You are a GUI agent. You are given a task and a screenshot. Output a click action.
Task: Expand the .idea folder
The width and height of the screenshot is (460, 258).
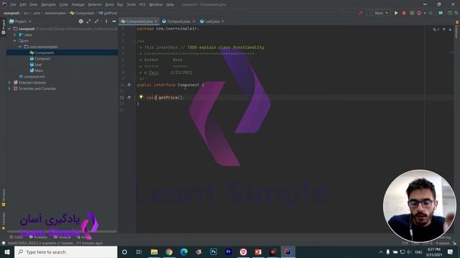[x=15, y=35]
